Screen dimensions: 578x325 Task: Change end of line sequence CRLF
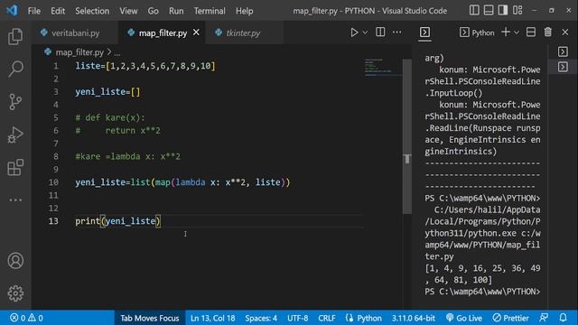pyautogui.click(x=327, y=318)
